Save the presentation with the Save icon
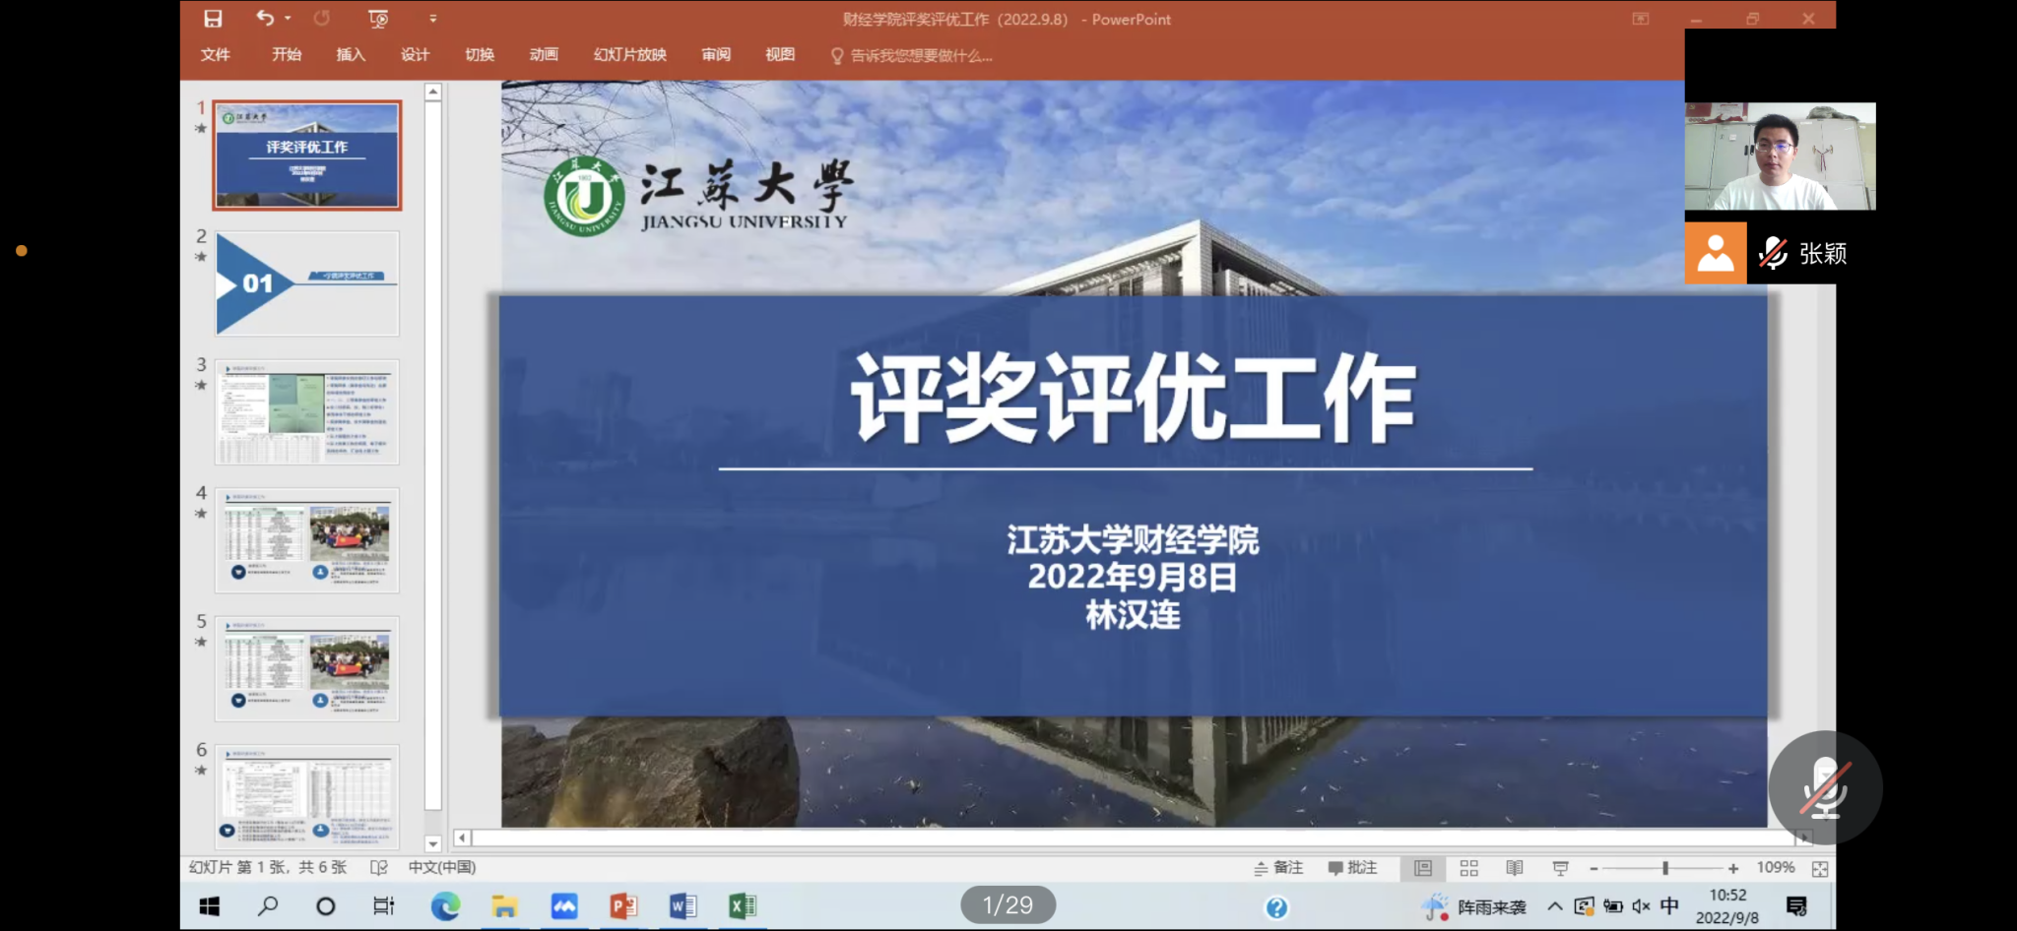Viewport: 2017px width, 931px height. click(213, 19)
